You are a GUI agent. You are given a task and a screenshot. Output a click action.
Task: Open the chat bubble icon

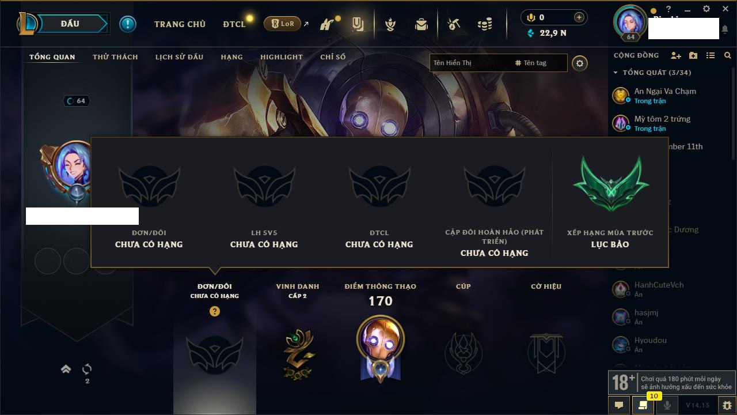point(619,405)
